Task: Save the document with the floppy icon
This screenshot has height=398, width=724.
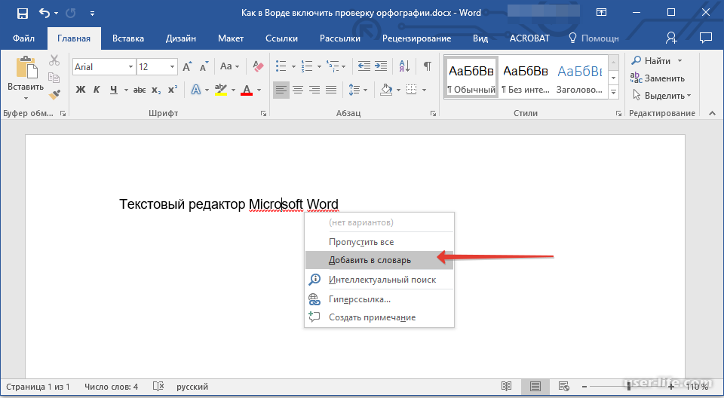Action: point(22,13)
